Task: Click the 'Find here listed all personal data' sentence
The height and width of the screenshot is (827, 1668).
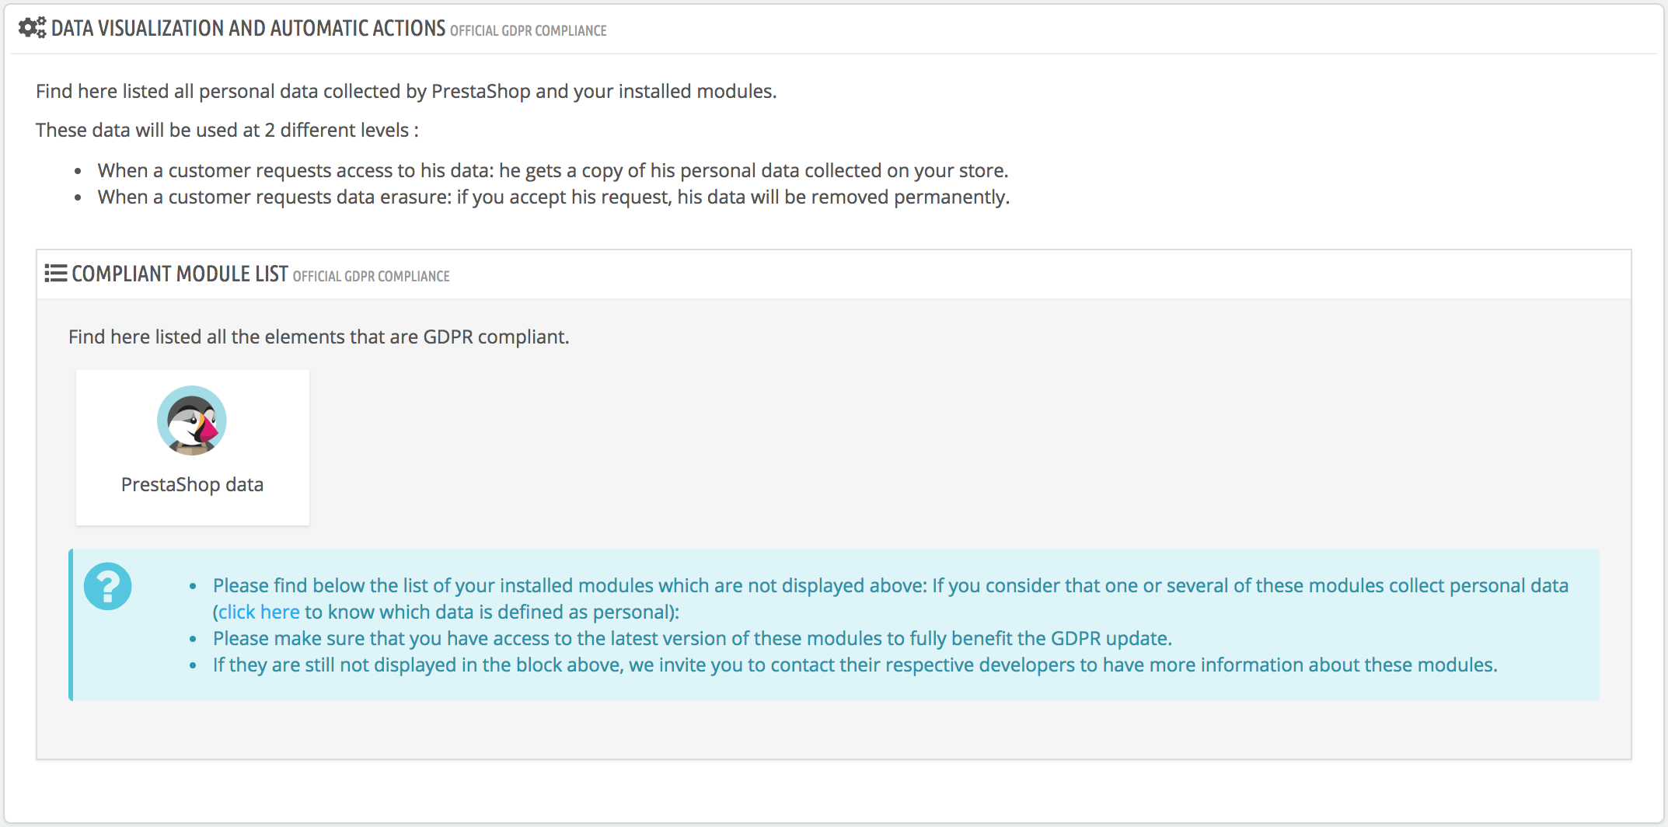Action: coord(407,92)
